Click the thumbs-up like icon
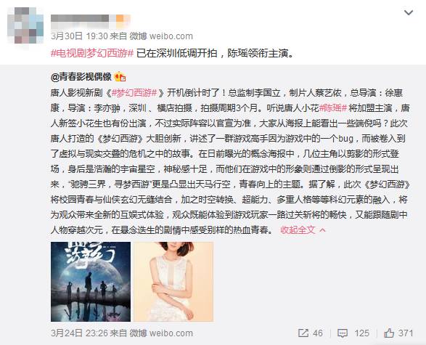Viewport: 426px width, 345px height. point(389,333)
